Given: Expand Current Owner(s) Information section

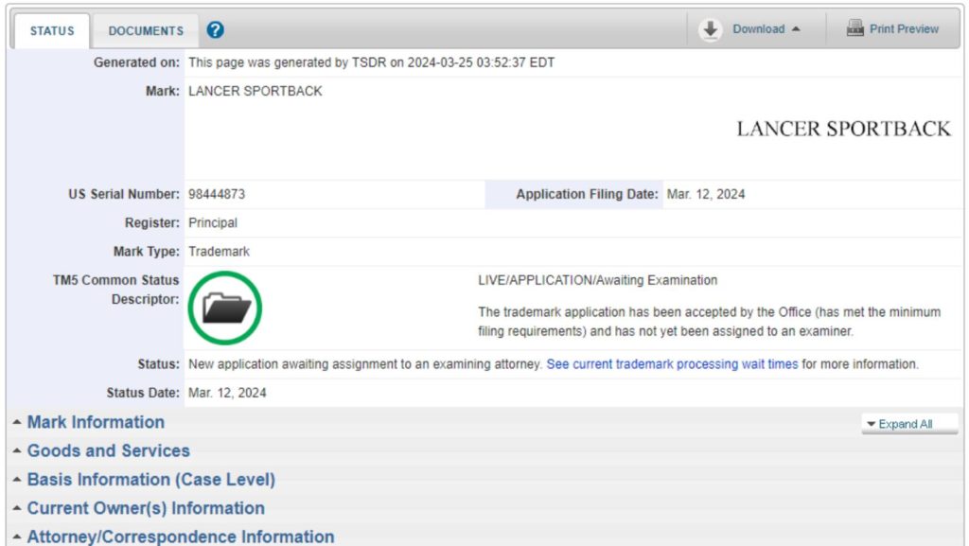Looking at the screenshot, I should click(x=146, y=508).
